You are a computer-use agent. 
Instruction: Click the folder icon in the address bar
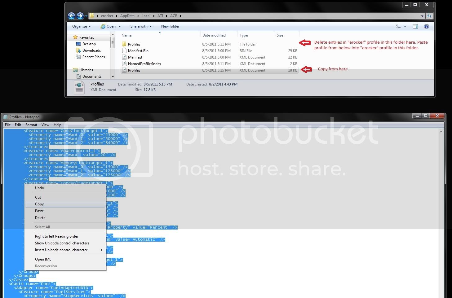pyautogui.click(x=92, y=16)
